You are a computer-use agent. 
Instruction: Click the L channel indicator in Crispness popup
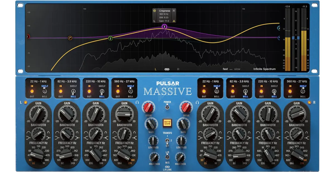point(154,21)
